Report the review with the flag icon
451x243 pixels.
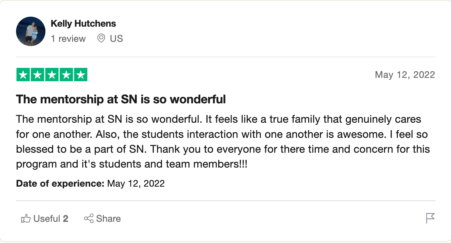click(x=430, y=218)
